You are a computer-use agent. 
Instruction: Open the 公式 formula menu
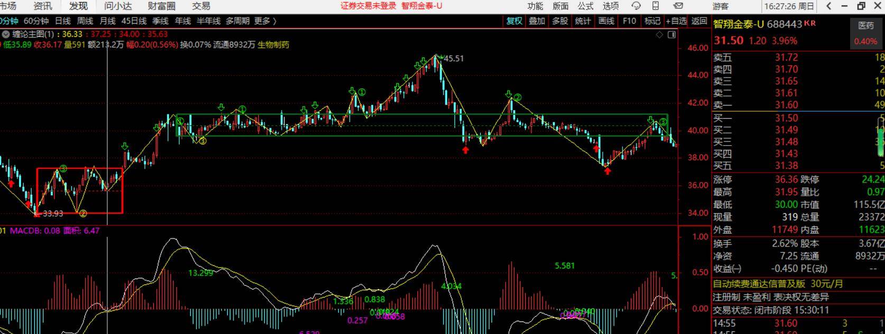click(x=585, y=6)
